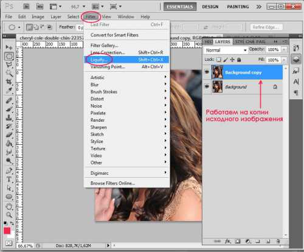This screenshot has width=304, height=252.
Task: Toggle Quick Mask mode
Action: click(x=9, y=243)
